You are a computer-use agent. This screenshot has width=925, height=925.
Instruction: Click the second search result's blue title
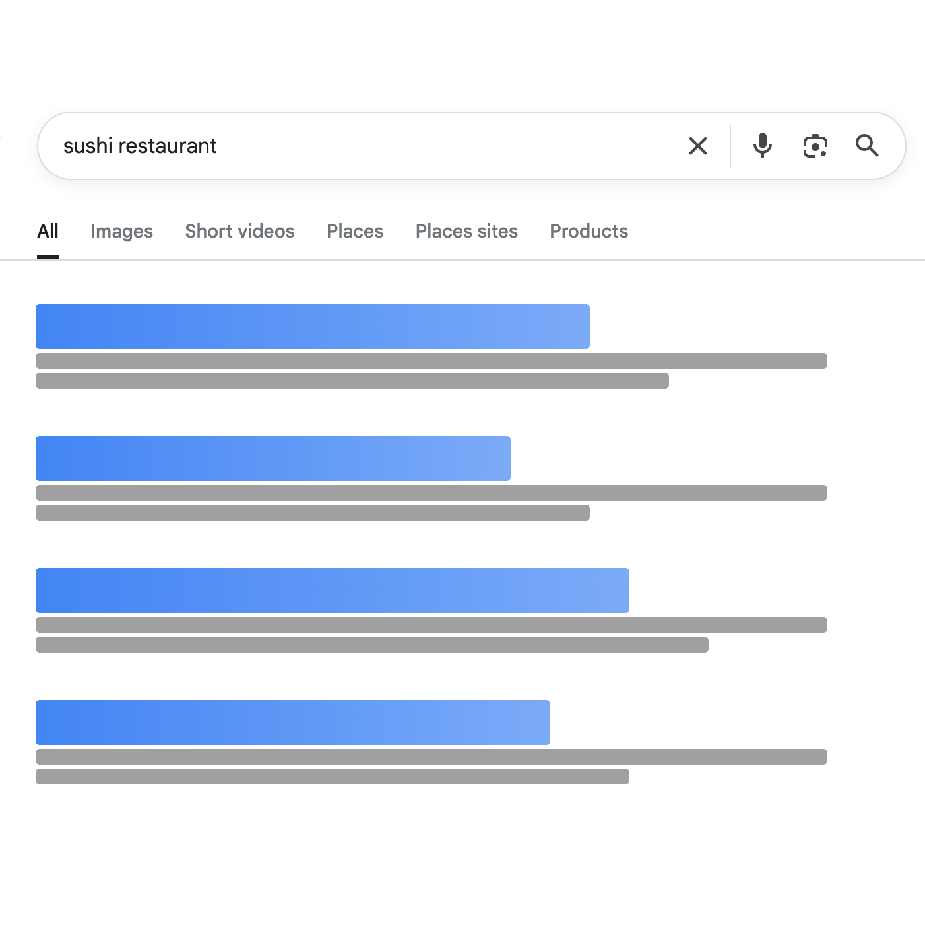(272, 459)
